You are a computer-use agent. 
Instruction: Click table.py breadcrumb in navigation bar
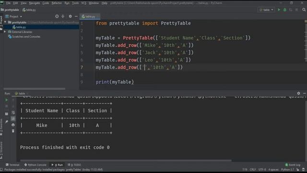(29, 10)
